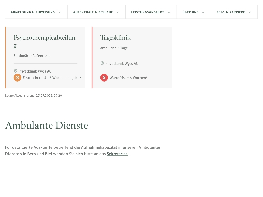Follow the Sekretariat link
The width and height of the screenshot is (263, 197).
click(x=117, y=154)
